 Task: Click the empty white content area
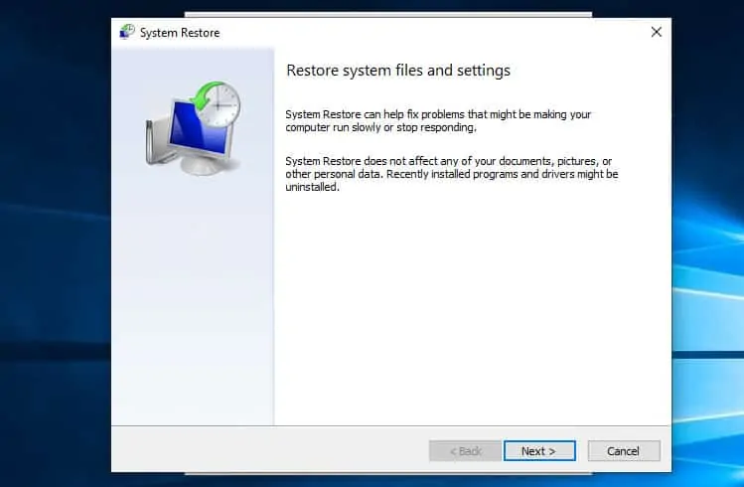click(x=472, y=308)
